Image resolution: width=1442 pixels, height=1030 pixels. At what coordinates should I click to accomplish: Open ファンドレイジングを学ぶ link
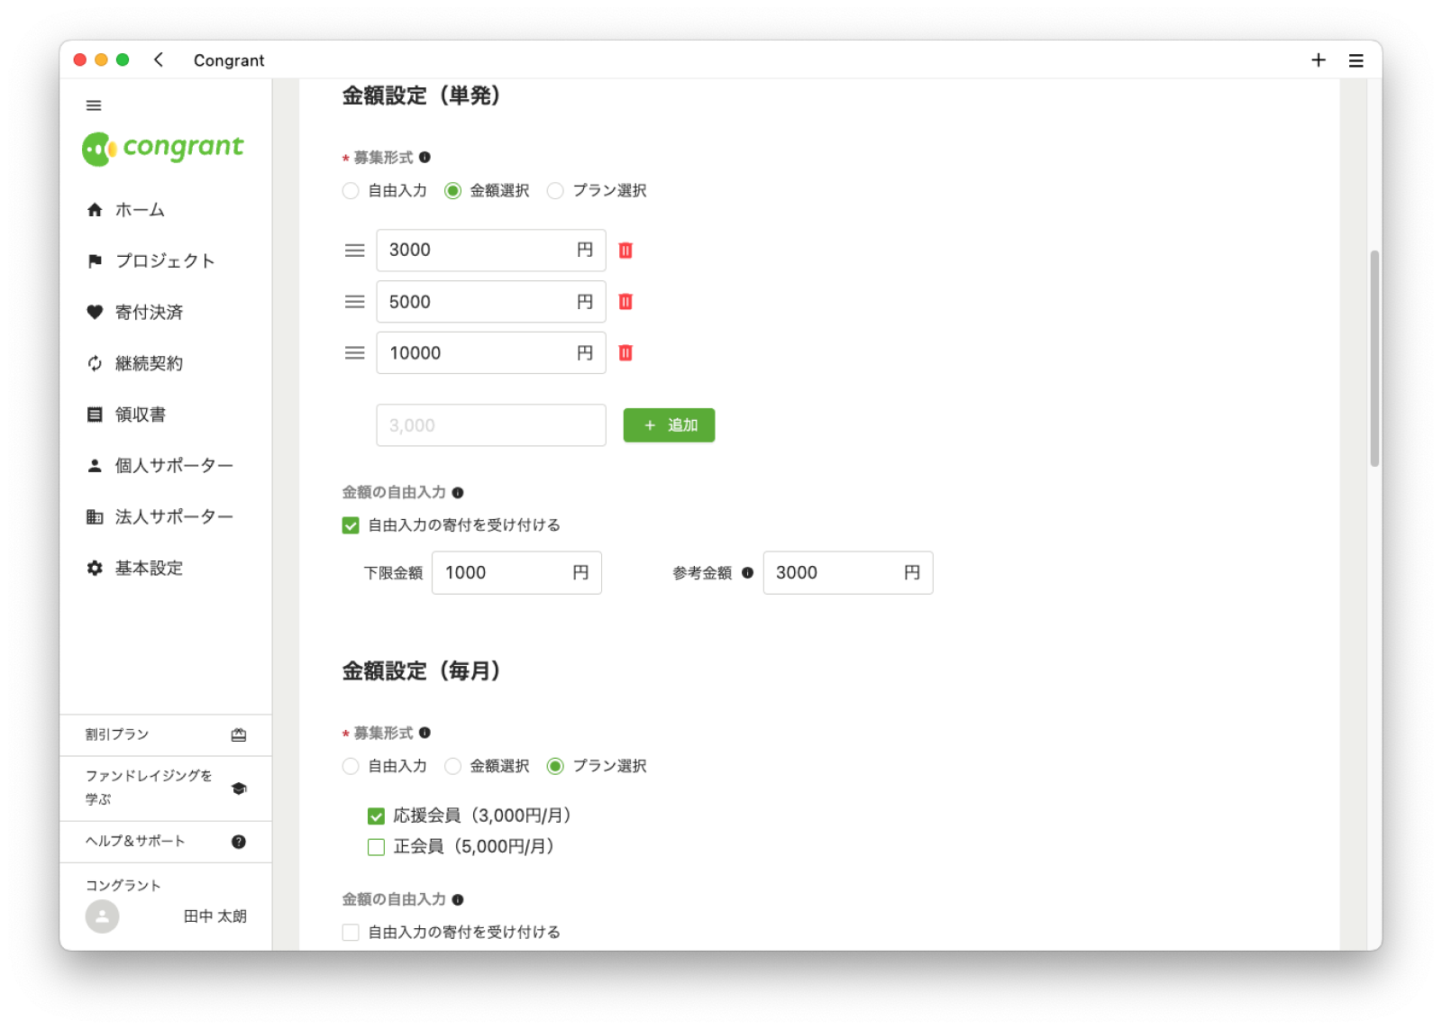point(166,788)
